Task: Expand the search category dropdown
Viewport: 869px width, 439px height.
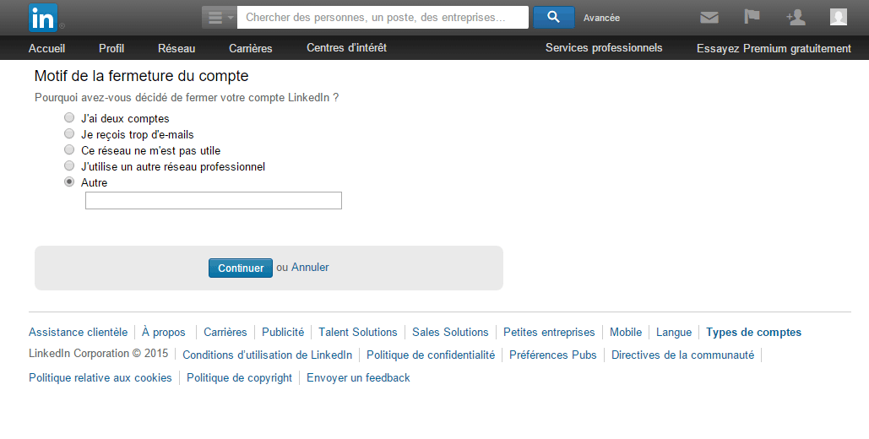Action: [x=219, y=18]
